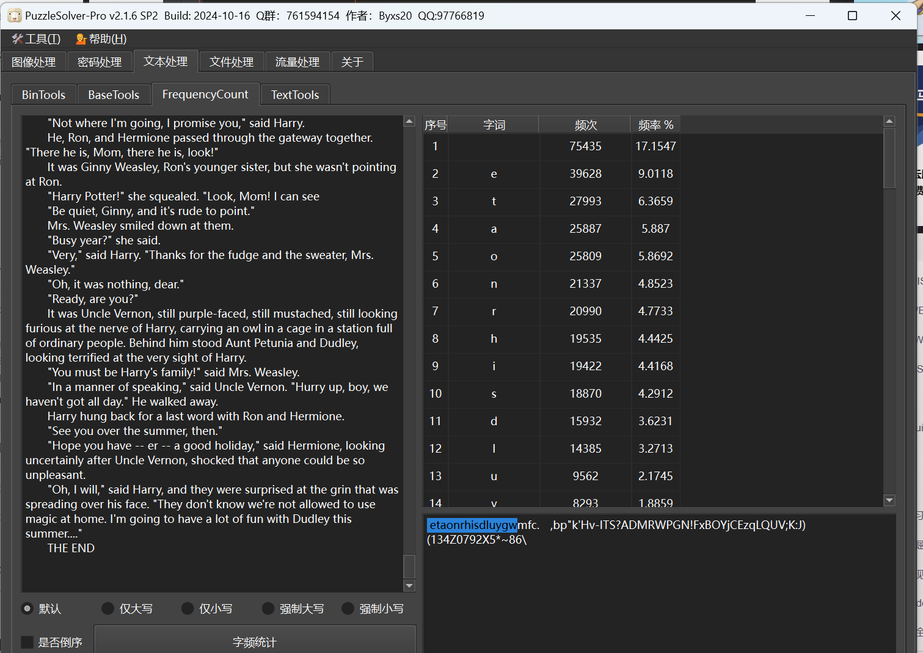Click the 'THE END' line in text area
Image resolution: width=923 pixels, height=653 pixels.
pyautogui.click(x=71, y=548)
